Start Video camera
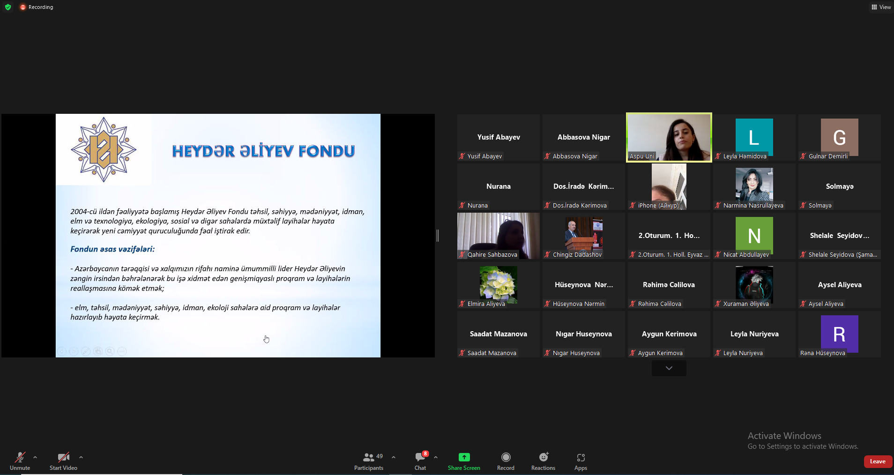This screenshot has width=894, height=475. point(63,461)
